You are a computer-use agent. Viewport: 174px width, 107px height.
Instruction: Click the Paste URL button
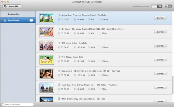click(12, 6)
